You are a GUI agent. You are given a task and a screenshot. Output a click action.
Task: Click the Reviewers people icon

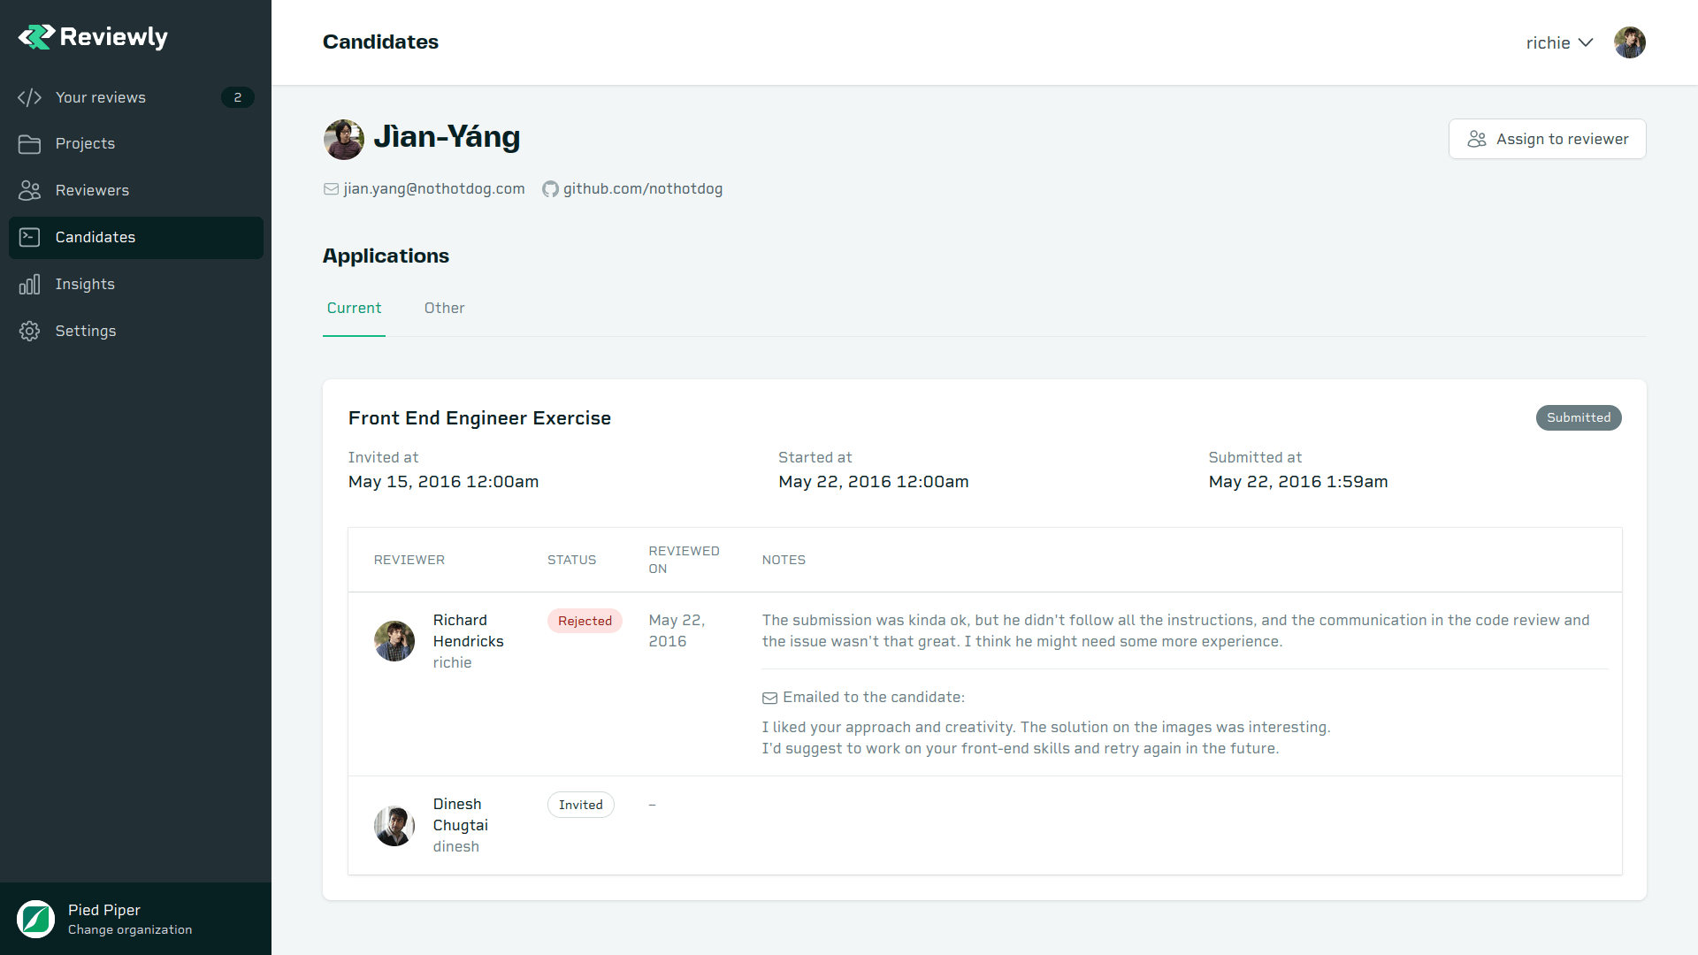pyautogui.click(x=29, y=190)
